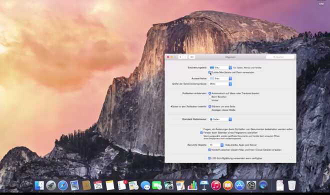Open Reminders icon with red badge
Image resolution: width=330 pixels, height=195 pixels.
point(122,185)
